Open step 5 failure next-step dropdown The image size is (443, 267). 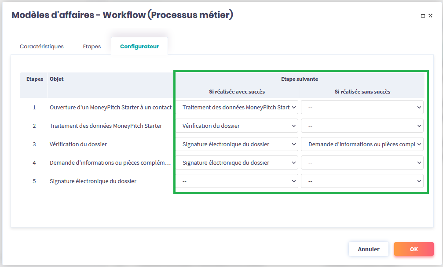[x=362, y=181]
